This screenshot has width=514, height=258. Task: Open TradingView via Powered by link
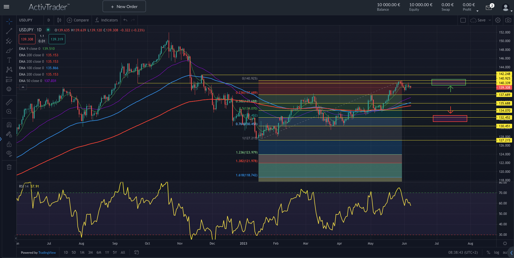pyautogui.click(x=47, y=252)
